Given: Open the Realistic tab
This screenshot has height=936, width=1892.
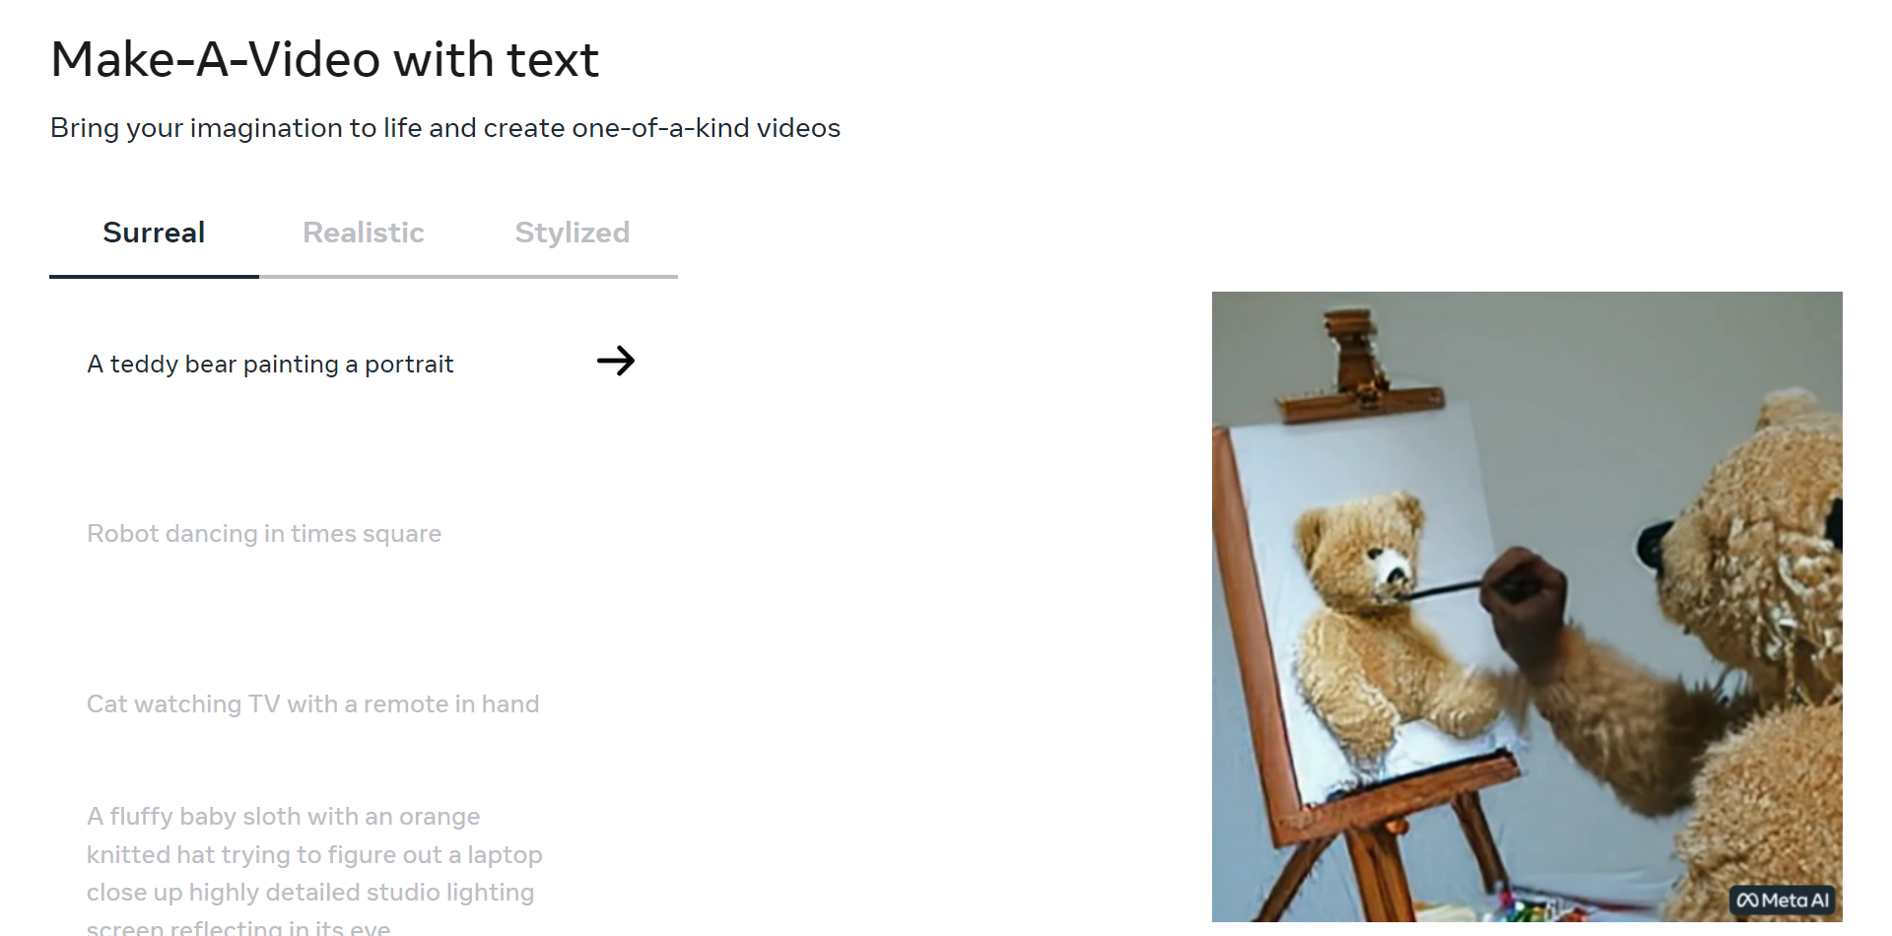Looking at the screenshot, I should pyautogui.click(x=363, y=233).
